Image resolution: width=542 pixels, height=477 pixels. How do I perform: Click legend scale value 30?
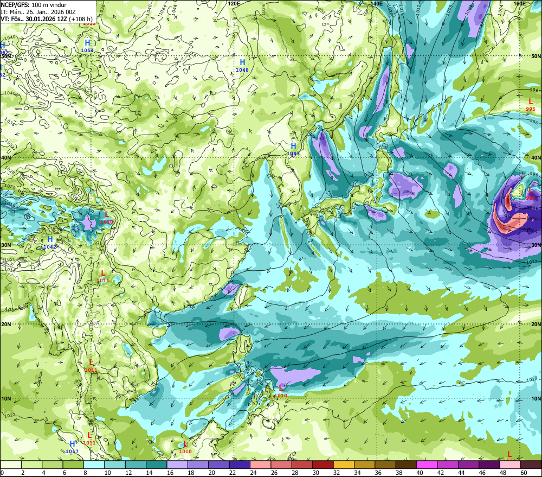(315, 473)
